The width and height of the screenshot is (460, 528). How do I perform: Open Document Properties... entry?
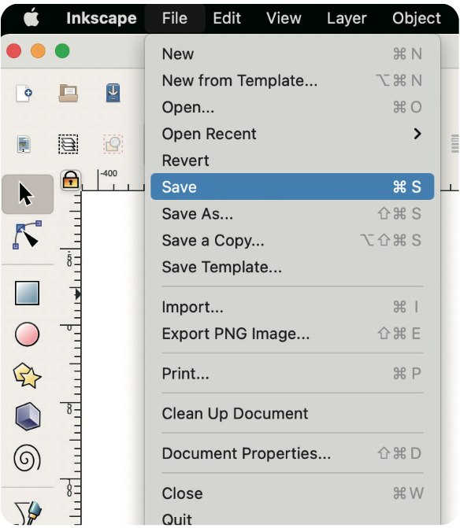292,453
